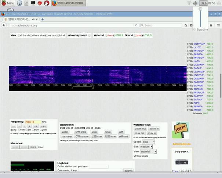Click the triple minus frequency step button

coord(13,126)
